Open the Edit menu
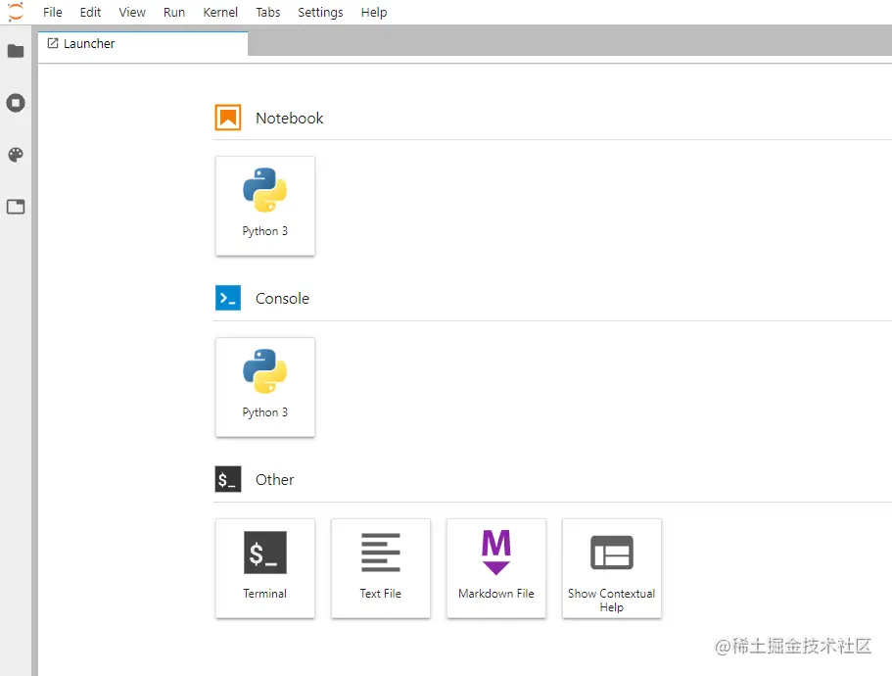Viewport: 892px width, 676px height. click(x=90, y=12)
